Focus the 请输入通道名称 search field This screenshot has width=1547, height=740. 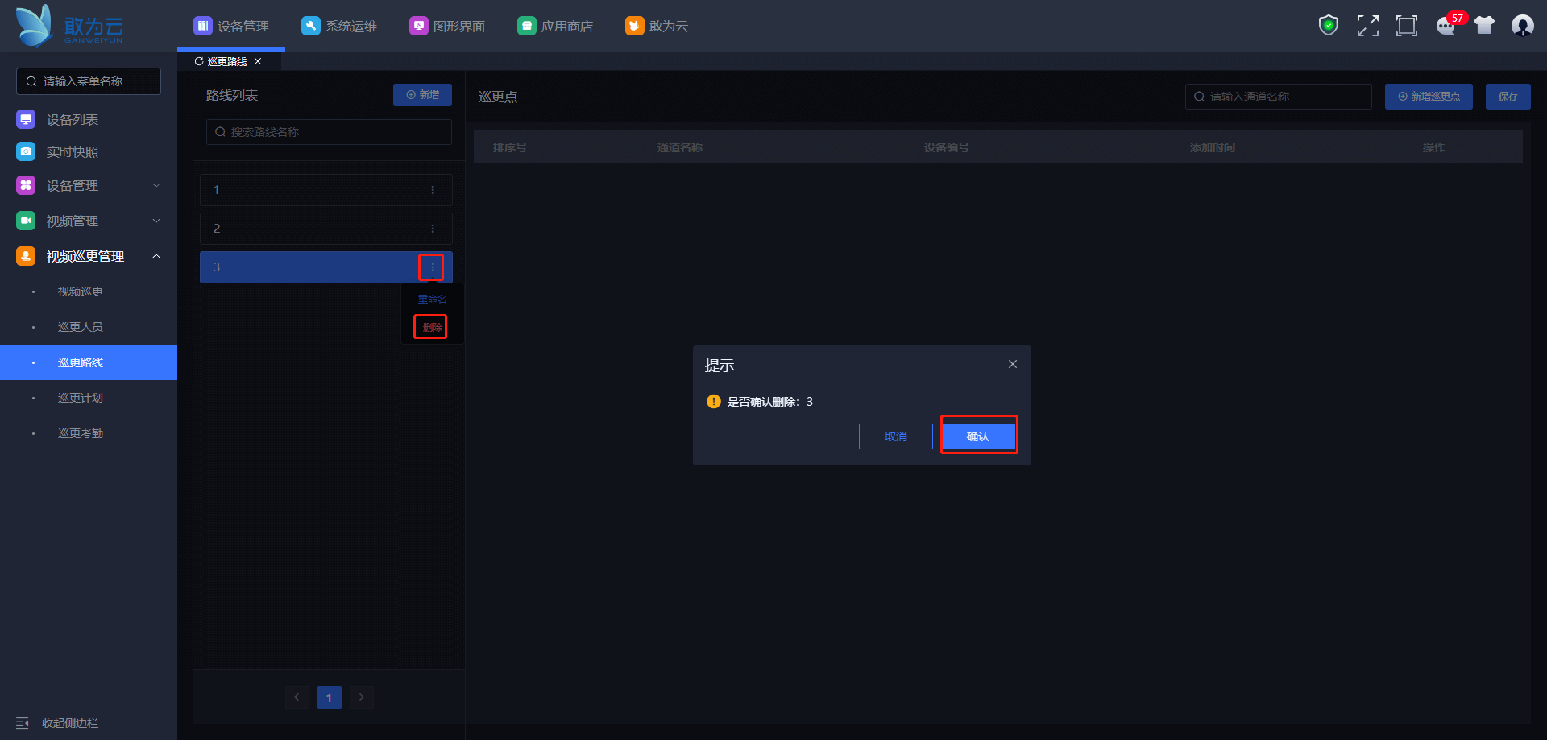coord(1278,97)
